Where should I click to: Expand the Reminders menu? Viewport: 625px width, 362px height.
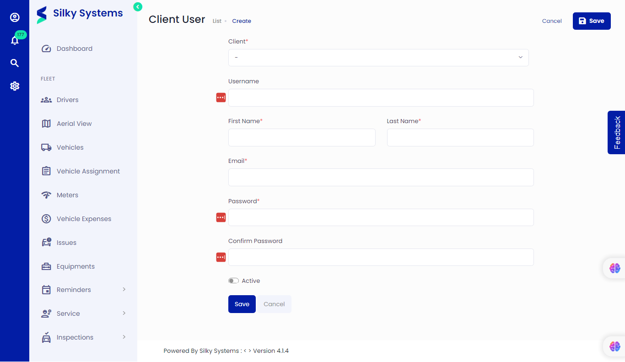(x=75, y=289)
